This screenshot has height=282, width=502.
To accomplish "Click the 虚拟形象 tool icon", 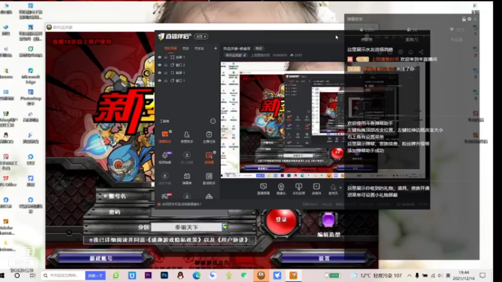I will 165,176.
